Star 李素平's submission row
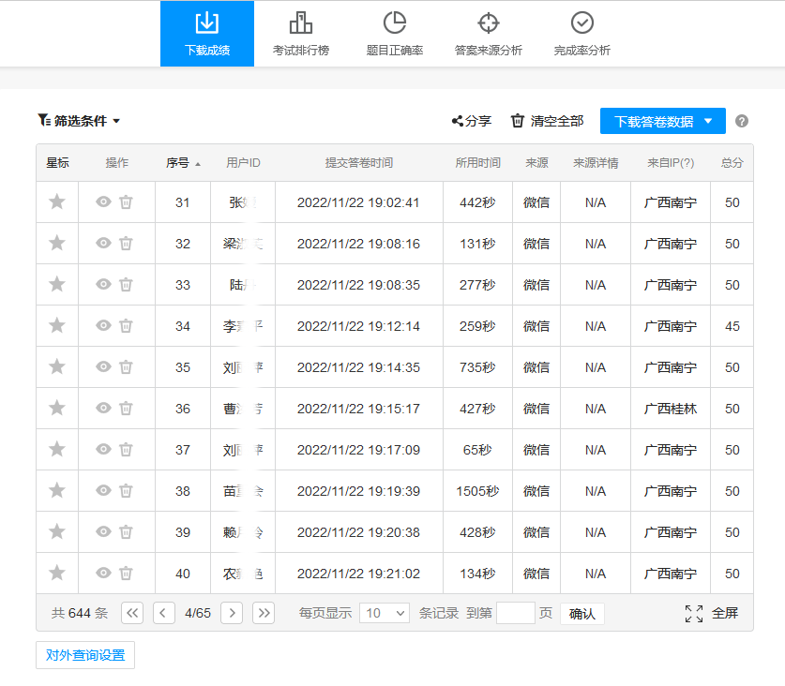Screen dimensions: 785x686 pos(56,325)
